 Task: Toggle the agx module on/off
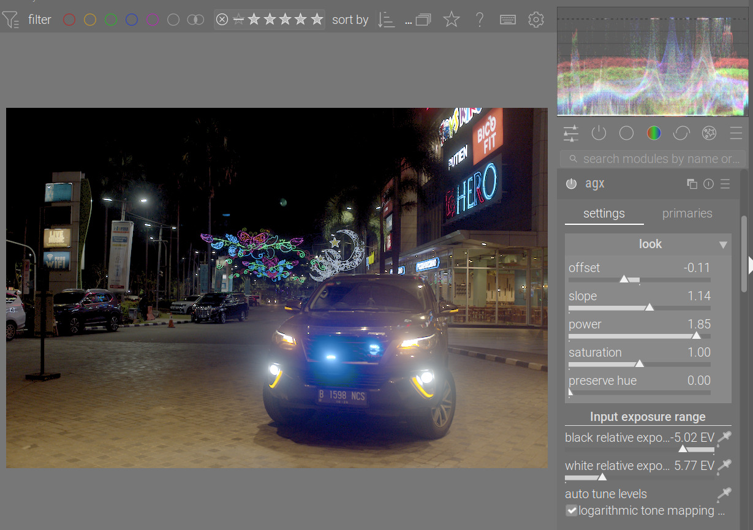point(571,184)
